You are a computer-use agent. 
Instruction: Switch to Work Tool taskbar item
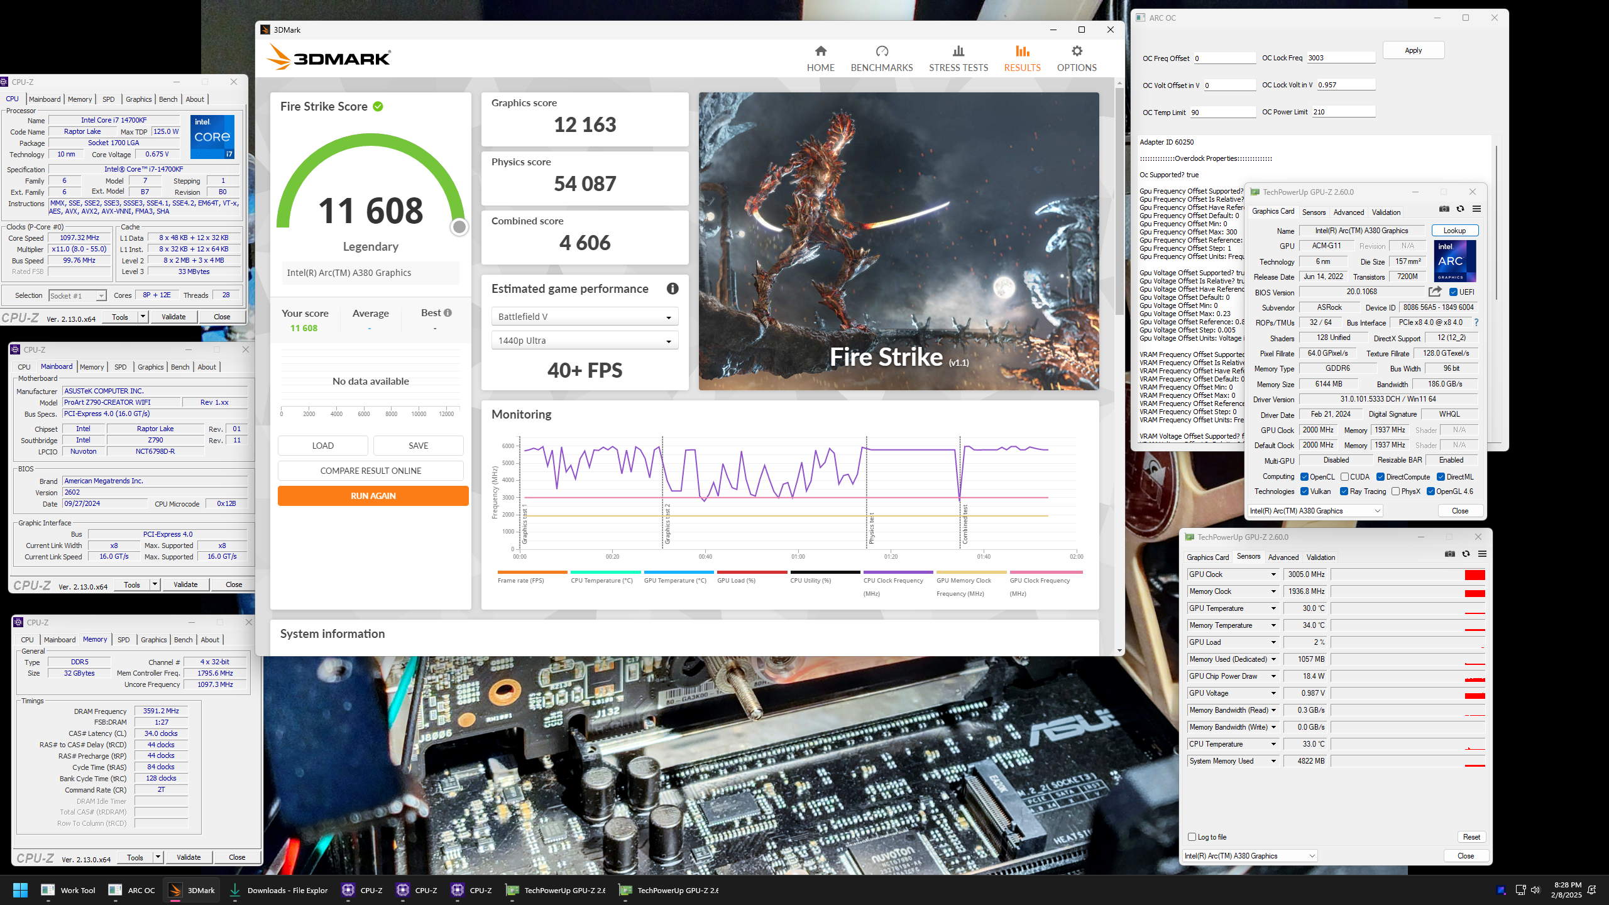68,890
